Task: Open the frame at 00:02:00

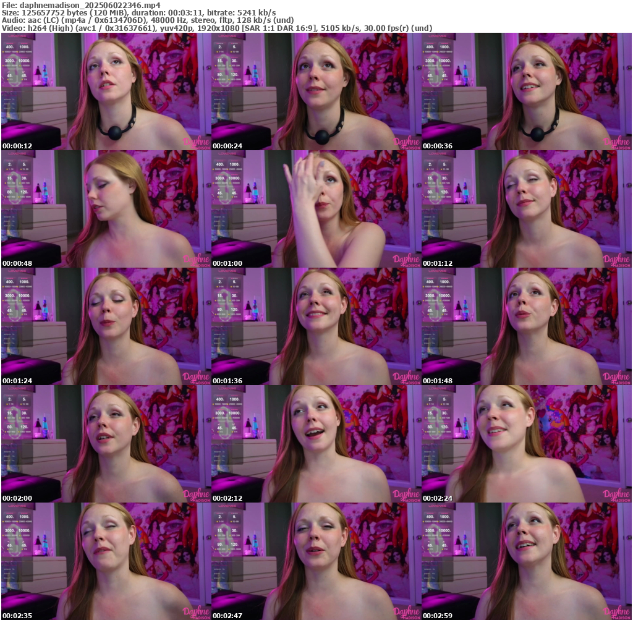Action: [x=106, y=444]
